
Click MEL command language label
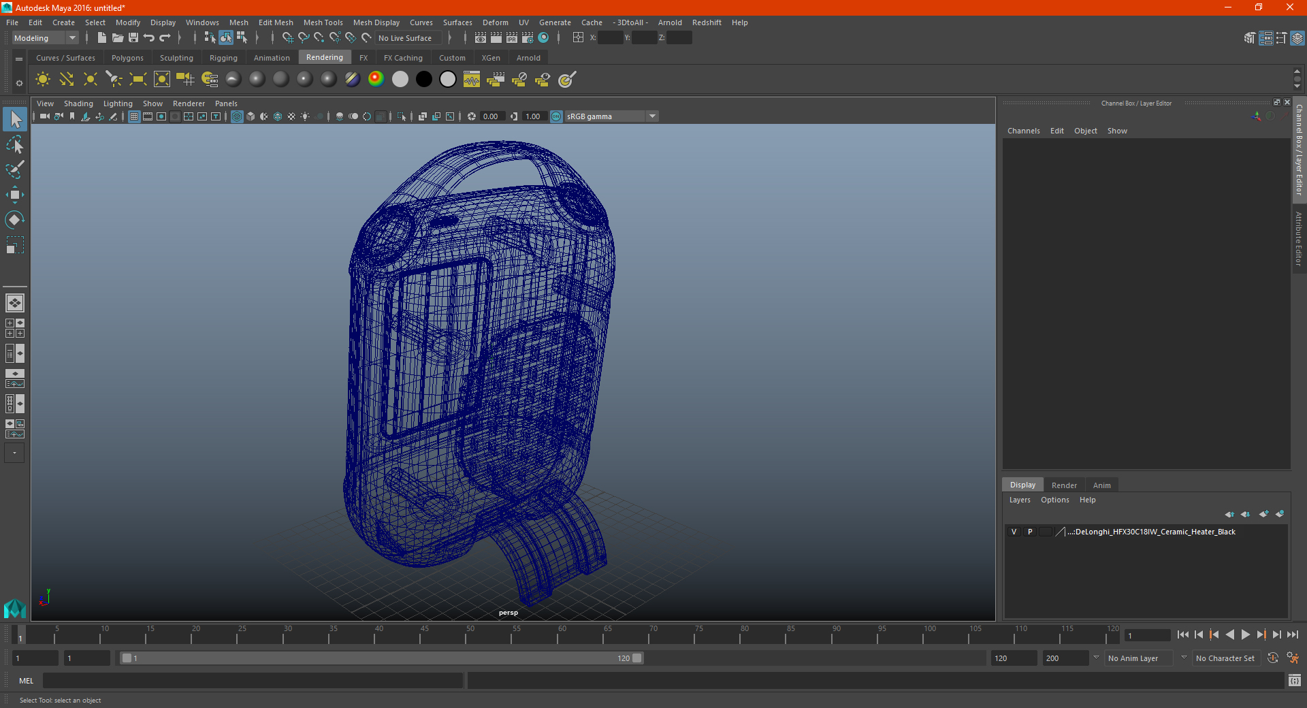tap(27, 681)
